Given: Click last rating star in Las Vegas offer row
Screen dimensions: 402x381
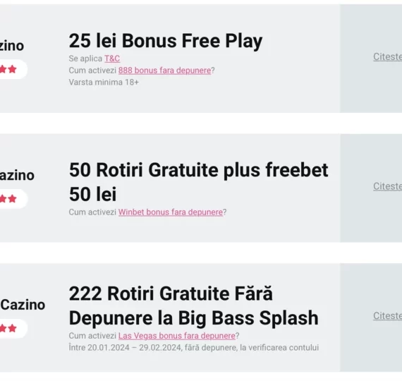Looking at the screenshot, I should (12, 328).
